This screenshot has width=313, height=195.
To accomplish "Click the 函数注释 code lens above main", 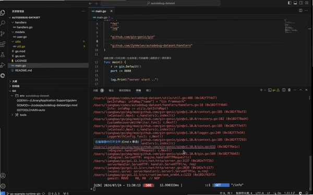I will click(109, 58).
